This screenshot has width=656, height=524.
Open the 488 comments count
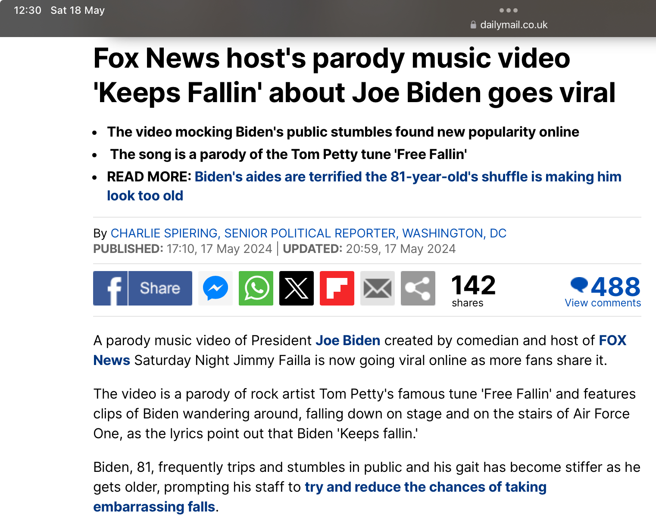[x=615, y=287]
